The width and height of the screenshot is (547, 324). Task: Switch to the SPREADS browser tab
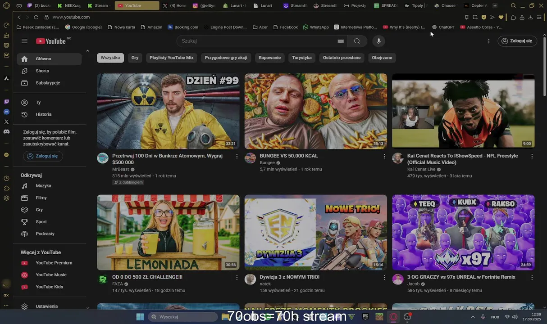pyautogui.click(x=386, y=5)
